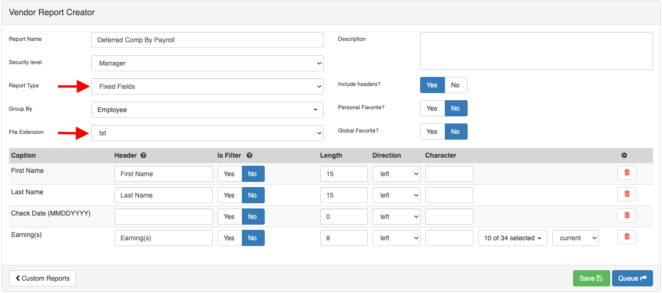Delete the First Name field row
Screen dimensions: 662x293
[626, 173]
